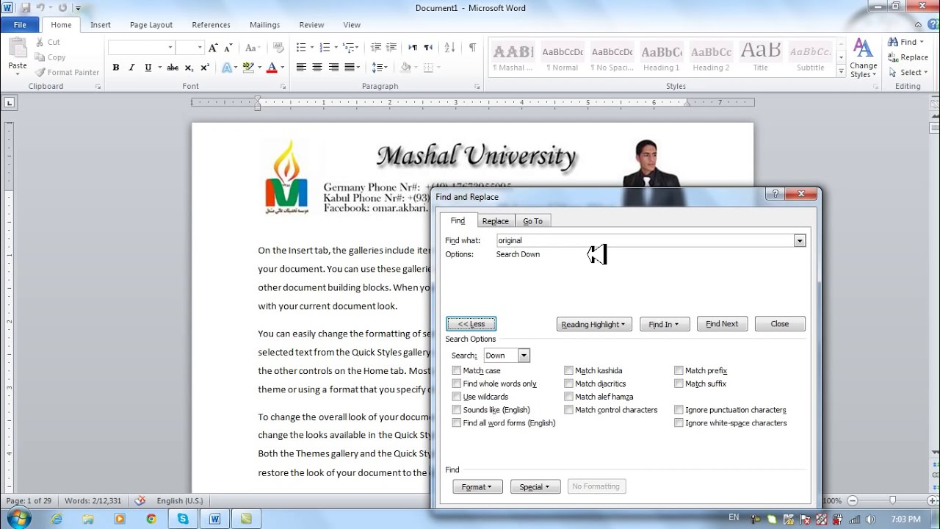Click the Paste clipboard icon
940x529 pixels.
coord(17,48)
